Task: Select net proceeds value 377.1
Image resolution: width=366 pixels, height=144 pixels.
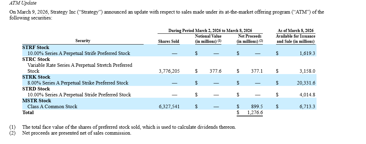Action: 257,71
